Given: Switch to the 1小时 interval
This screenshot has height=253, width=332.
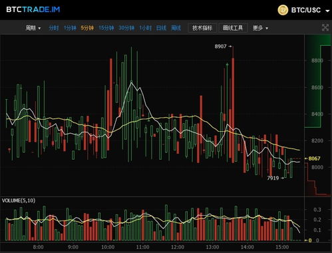Looking at the screenshot, I should (145, 28).
